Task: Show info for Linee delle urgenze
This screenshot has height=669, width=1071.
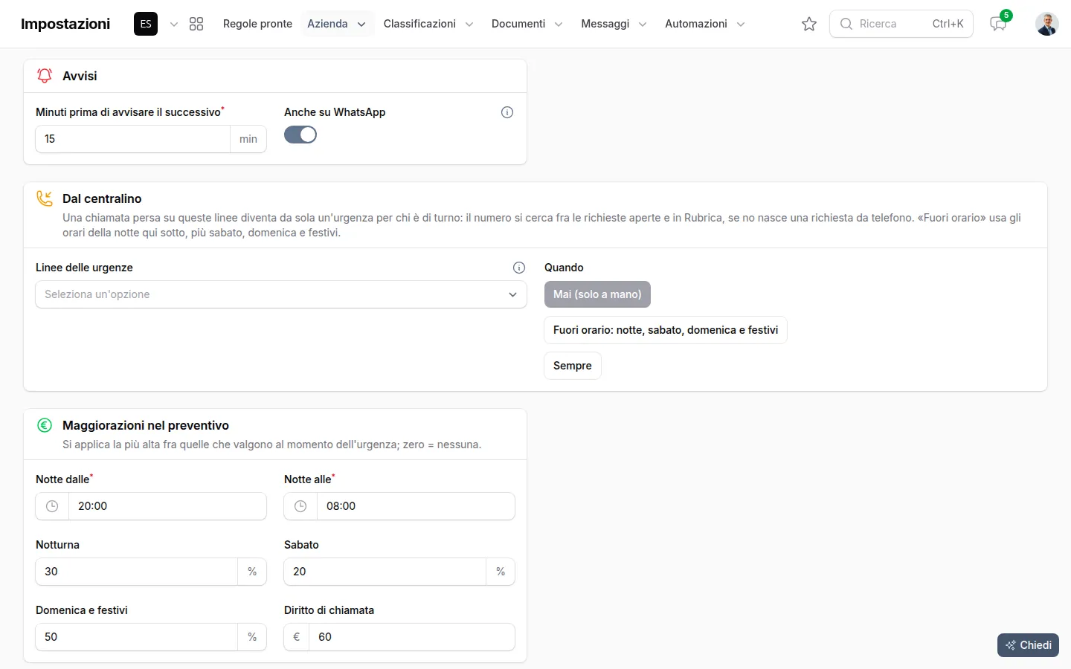Action: point(519,268)
